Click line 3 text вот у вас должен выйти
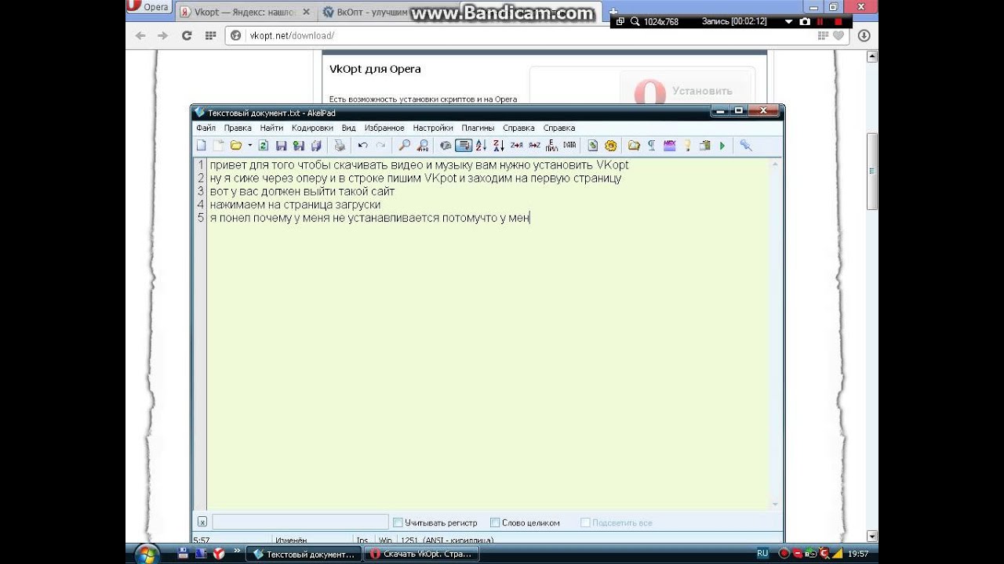The width and height of the screenshot is (1004, 564). tap(302, 191)
